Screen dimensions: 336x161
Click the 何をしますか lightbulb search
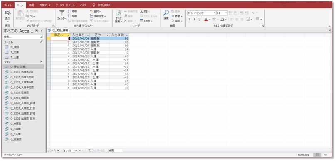101,5
